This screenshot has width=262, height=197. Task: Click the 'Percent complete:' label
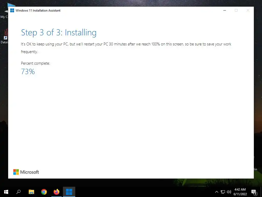pyautogui.click(x=35, y=63)
